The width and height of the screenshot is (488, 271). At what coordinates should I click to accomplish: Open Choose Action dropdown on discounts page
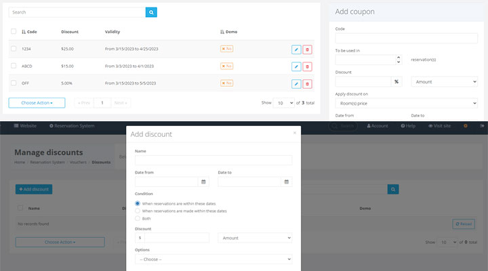click(60, 242)
